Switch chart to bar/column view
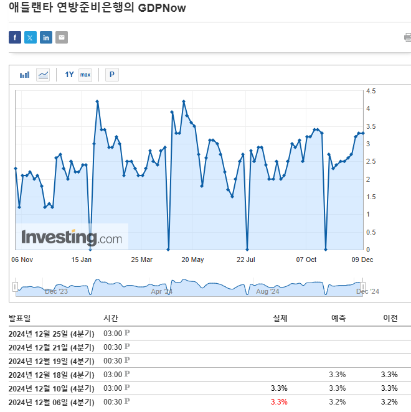This screenshot has height=412, width=411. tap(25, 75)
